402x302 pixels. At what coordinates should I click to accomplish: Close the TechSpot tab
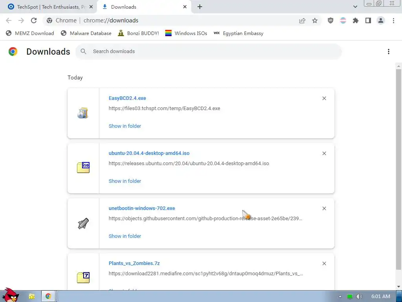tap(91, 7)
